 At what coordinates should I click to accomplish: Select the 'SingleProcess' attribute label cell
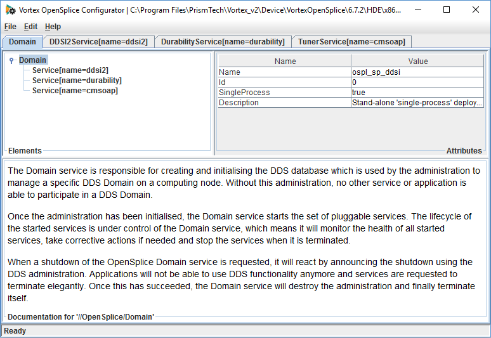[x=284, y=93]
